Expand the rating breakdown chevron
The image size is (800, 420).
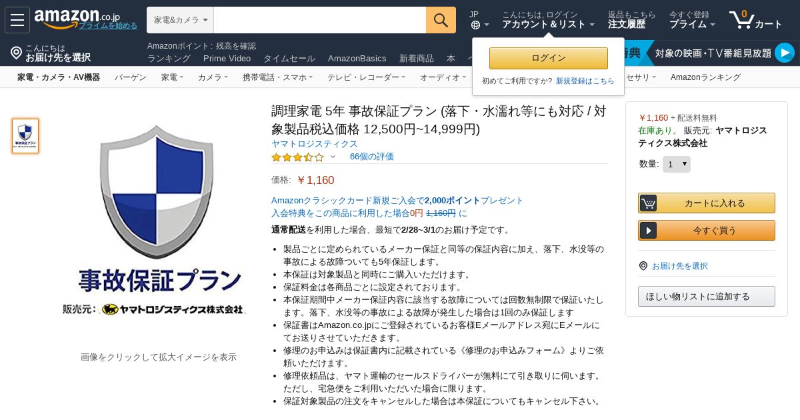[333, 157]
